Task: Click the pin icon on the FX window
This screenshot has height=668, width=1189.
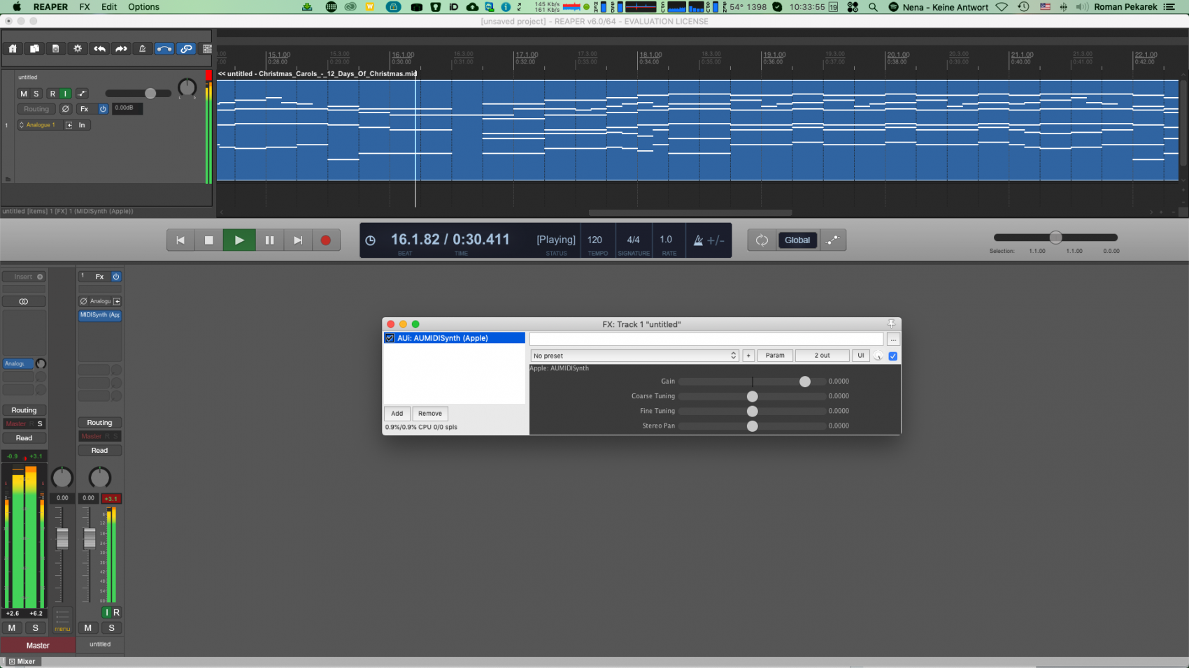Action: click(x=891, y=324)
